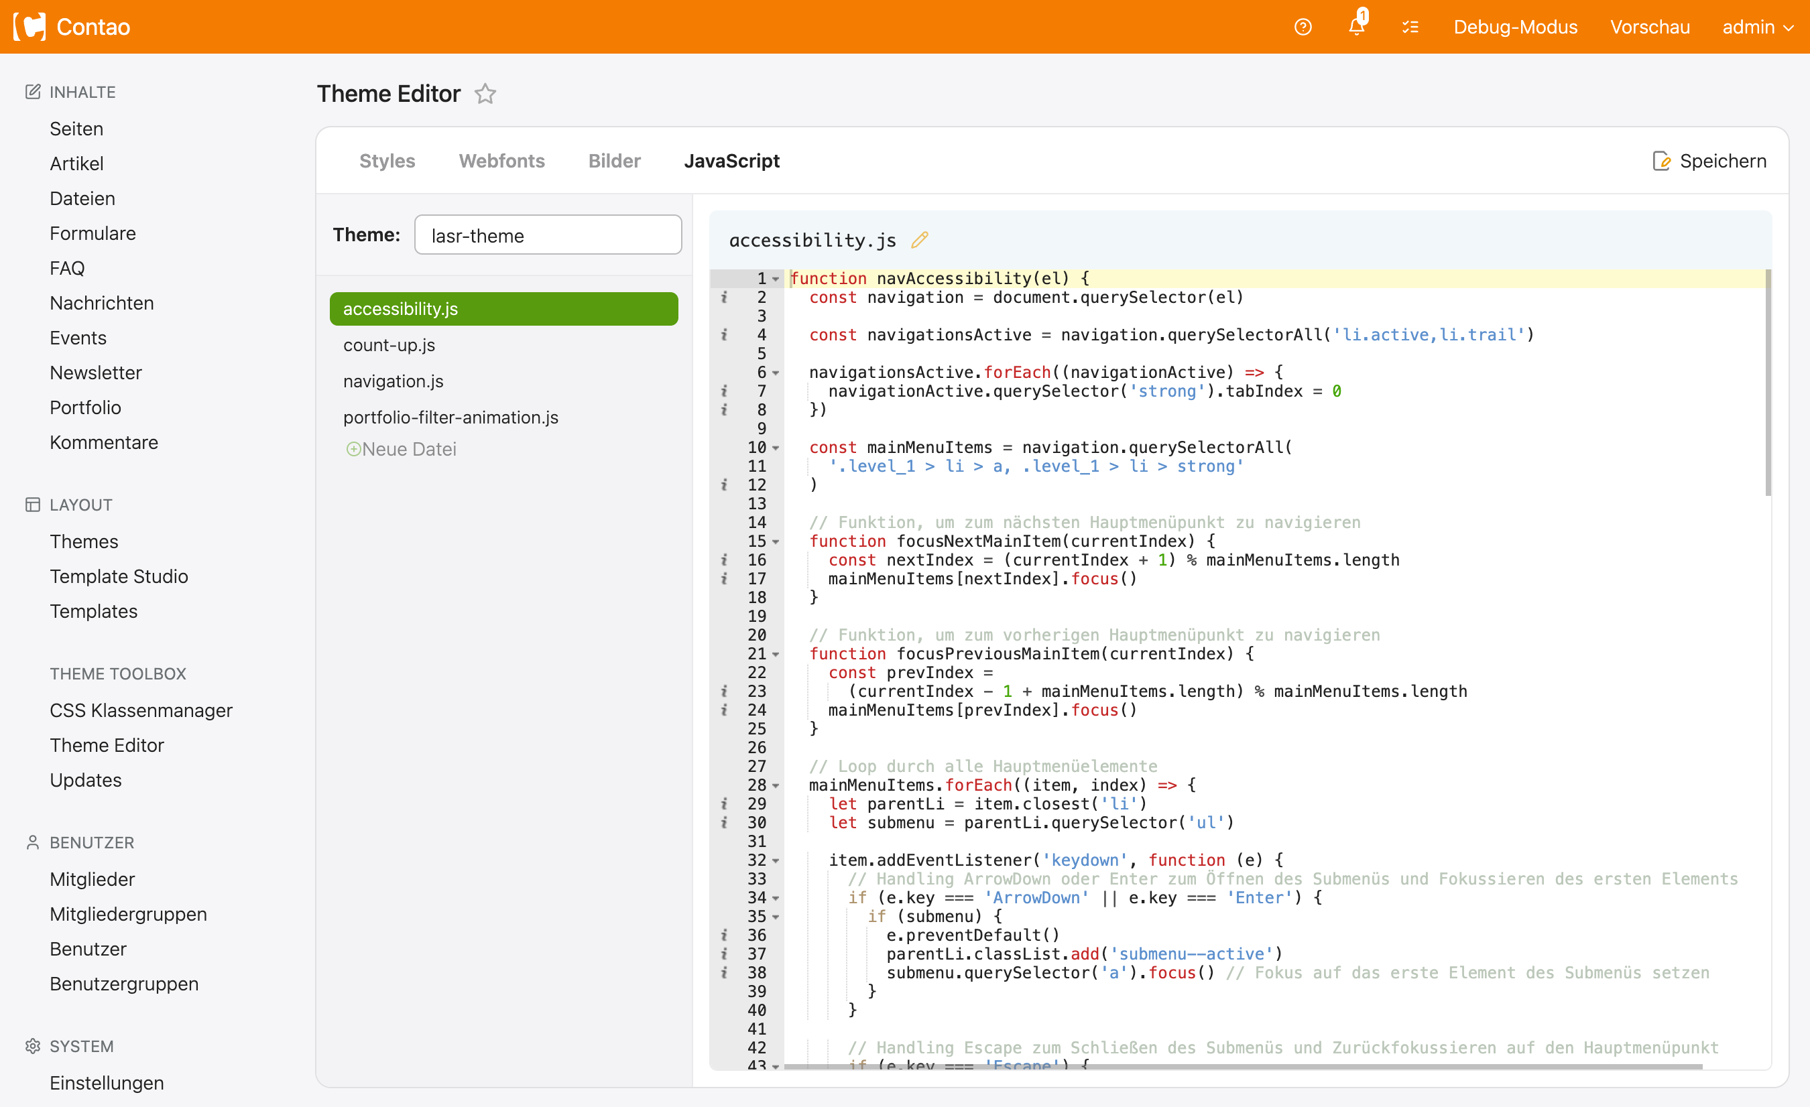Image resolution: width=1810 pixels, height=1107 pixels.
Task: Open portfolio-filter-animation.js file
Action: (x=450, y=417)
